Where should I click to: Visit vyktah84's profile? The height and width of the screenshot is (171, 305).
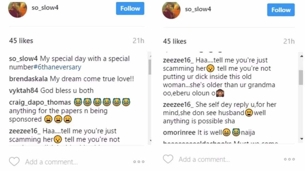(x=24, y=90)
